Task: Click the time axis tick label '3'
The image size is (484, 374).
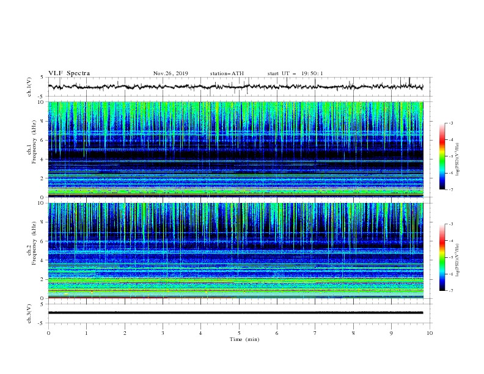Action: coord(163,333)
